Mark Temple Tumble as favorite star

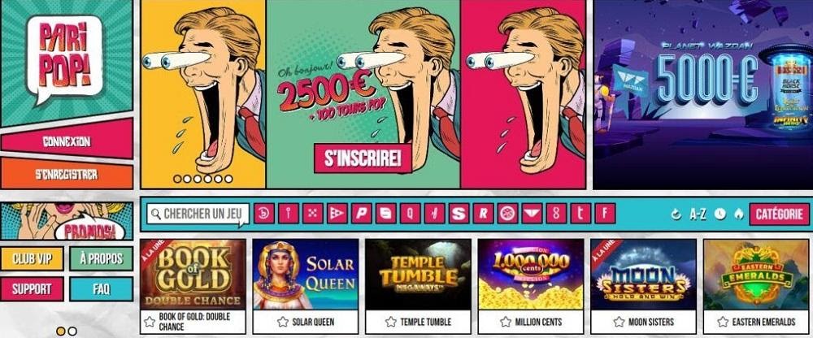[x=391, y=322]
